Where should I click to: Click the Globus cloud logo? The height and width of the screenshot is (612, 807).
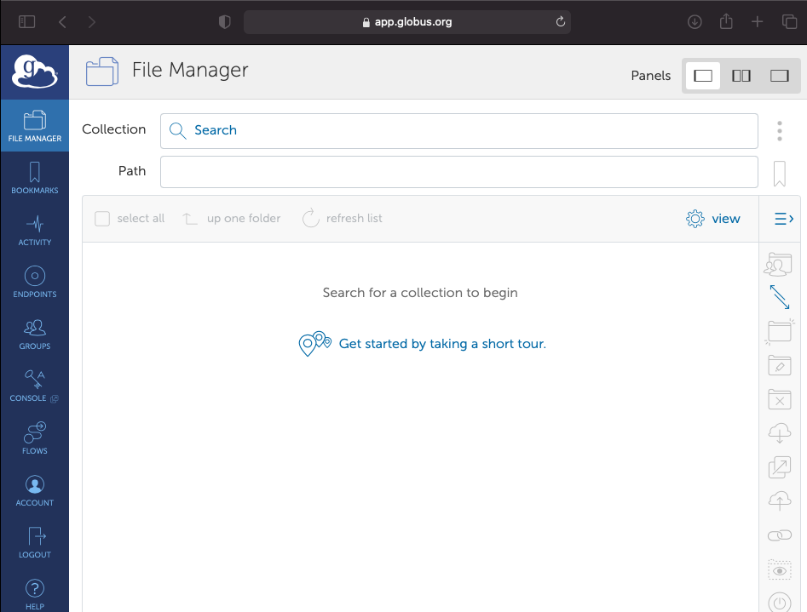tap(34, 71)
